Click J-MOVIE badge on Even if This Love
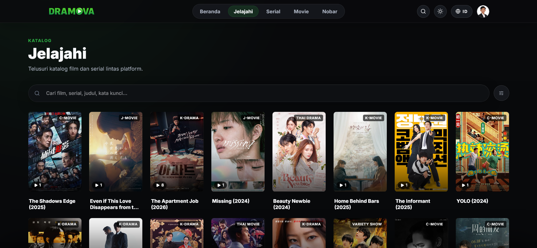This screenshot has width=537, height=248. (x=129, y=118)
